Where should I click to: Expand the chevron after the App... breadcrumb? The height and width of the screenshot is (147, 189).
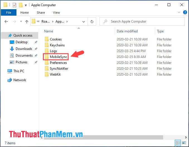tap(67, 21)
